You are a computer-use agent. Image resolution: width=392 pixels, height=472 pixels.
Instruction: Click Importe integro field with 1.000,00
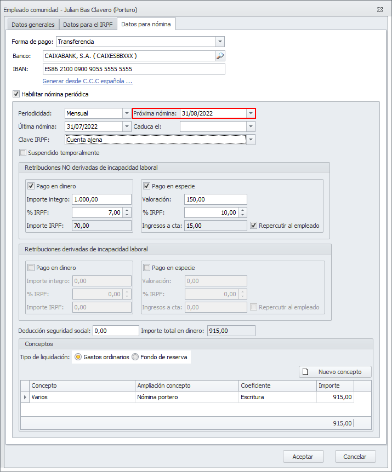click(x=101, y=199)
